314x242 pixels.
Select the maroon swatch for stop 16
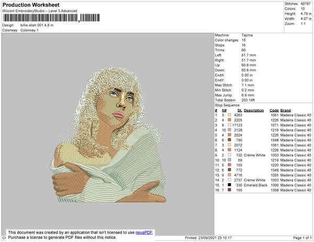[229, 190]
